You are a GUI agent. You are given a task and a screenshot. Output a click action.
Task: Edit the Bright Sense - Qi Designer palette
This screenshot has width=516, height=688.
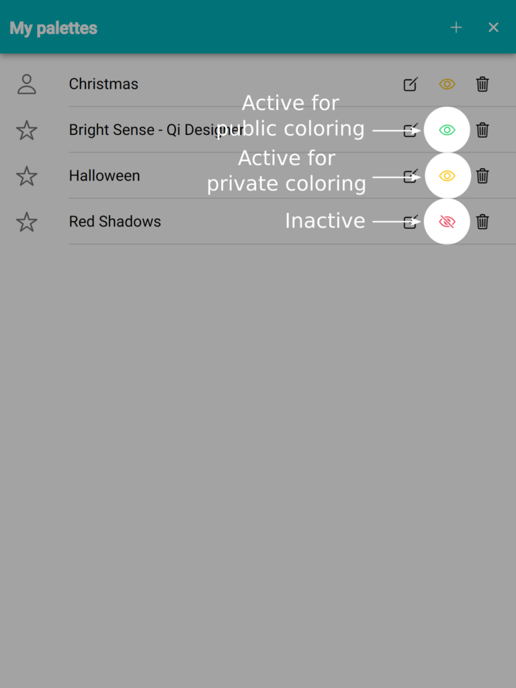pos(411,130)
